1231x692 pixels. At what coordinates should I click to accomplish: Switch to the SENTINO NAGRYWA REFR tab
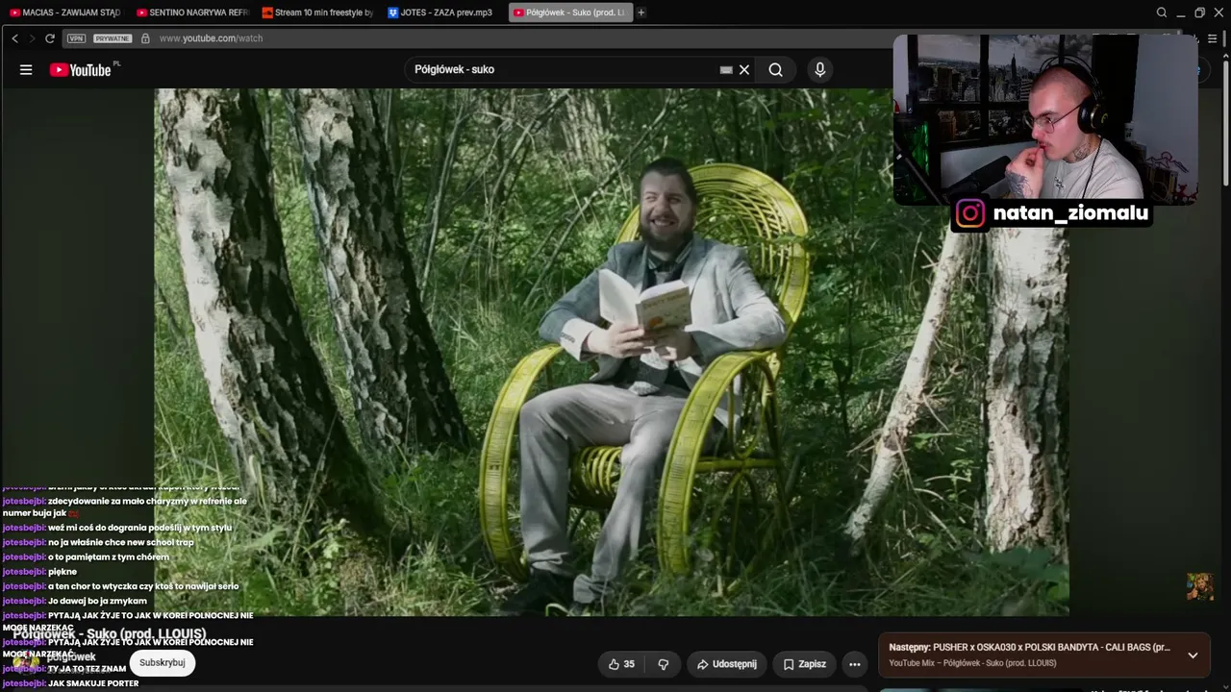[192, 12]
